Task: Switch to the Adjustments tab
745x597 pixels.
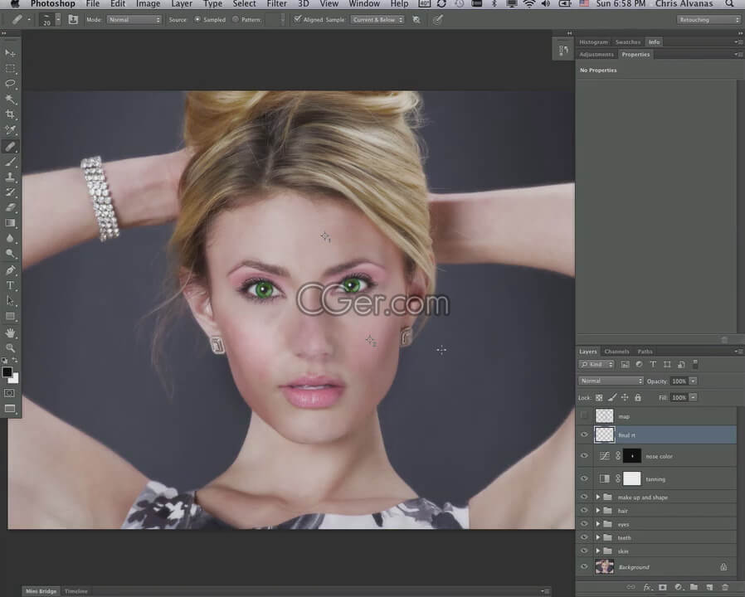Action: [596, 54]
